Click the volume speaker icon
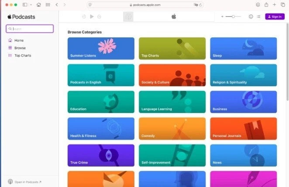The image size is (289, 187). [x=223, y=17]
